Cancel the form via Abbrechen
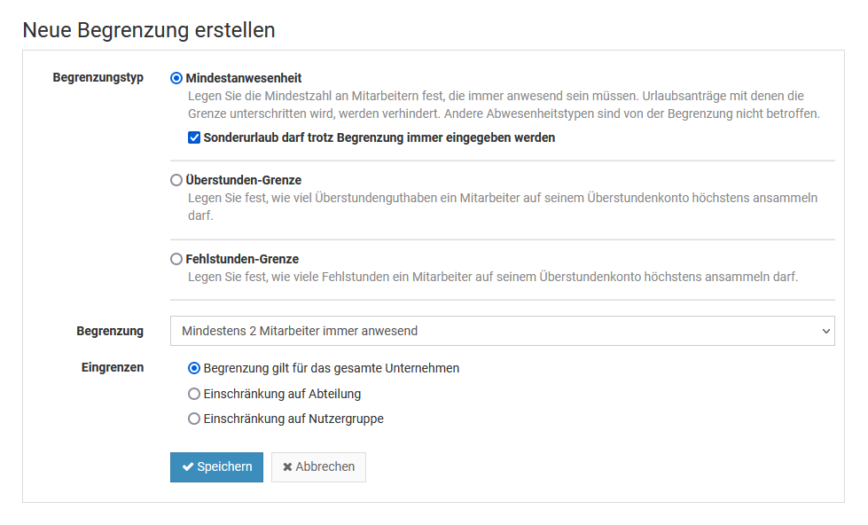This screenshot has height=525, width=868. click(318, 467)
